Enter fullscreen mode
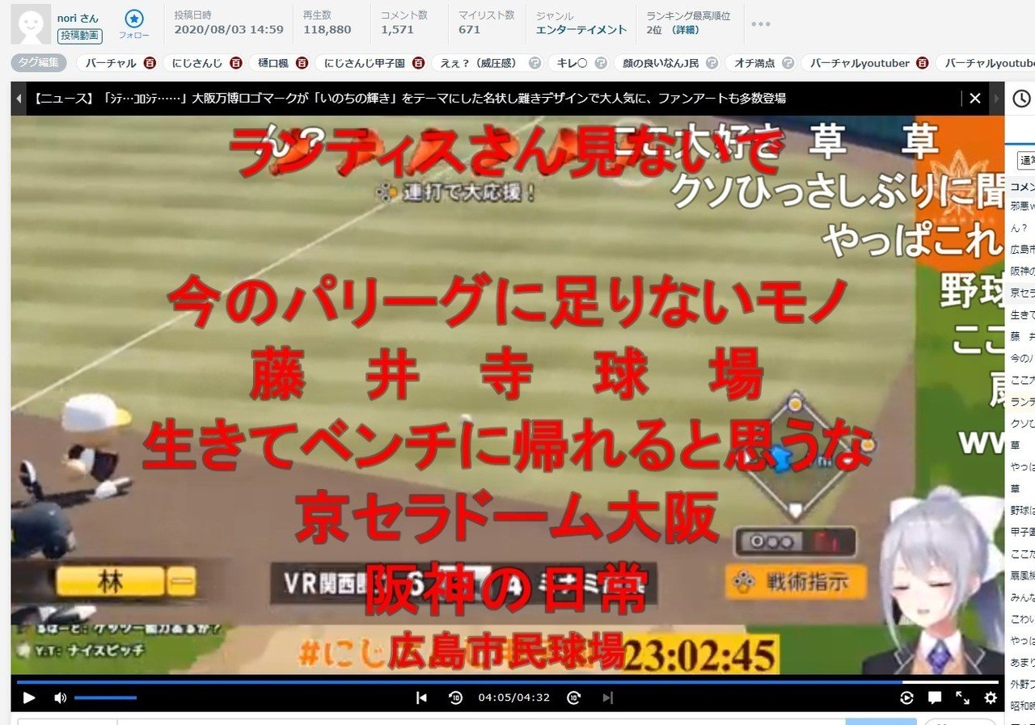Image resolution: width=1035 pixels, height=725 pixels. click(x=962, y=698)
